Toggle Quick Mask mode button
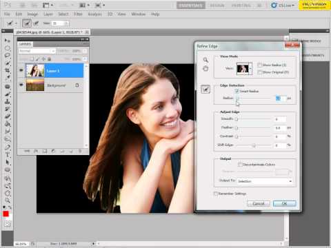 pos(8,224)
